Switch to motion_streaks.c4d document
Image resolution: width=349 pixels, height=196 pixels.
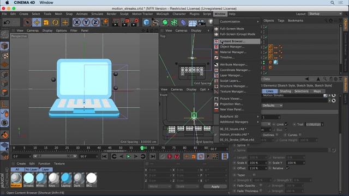[x=237, y=134]
